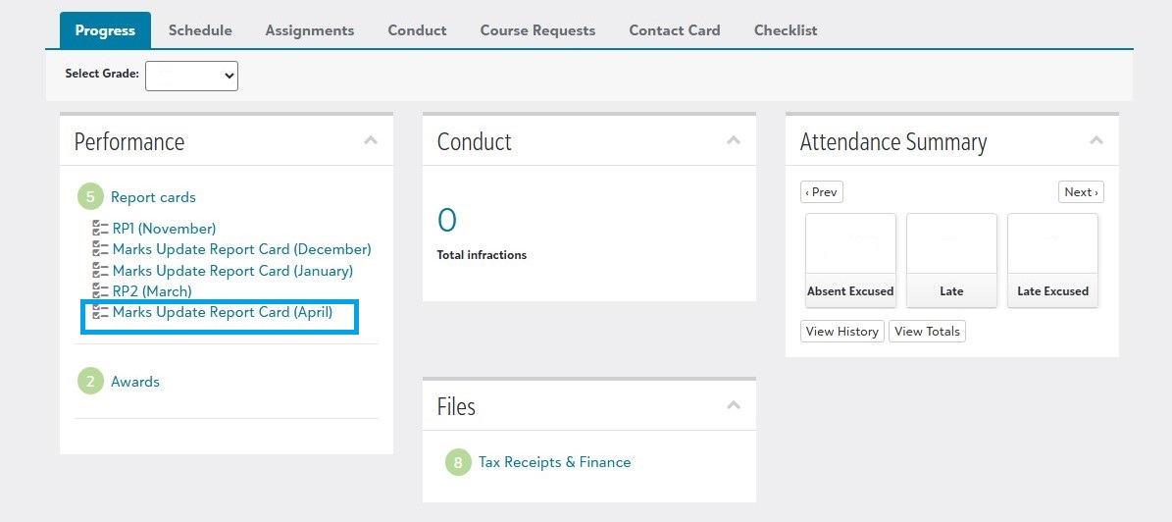Go to the Course Requests tab
1172x522 pixels.
pyautogui.click(x=537, y=30)
